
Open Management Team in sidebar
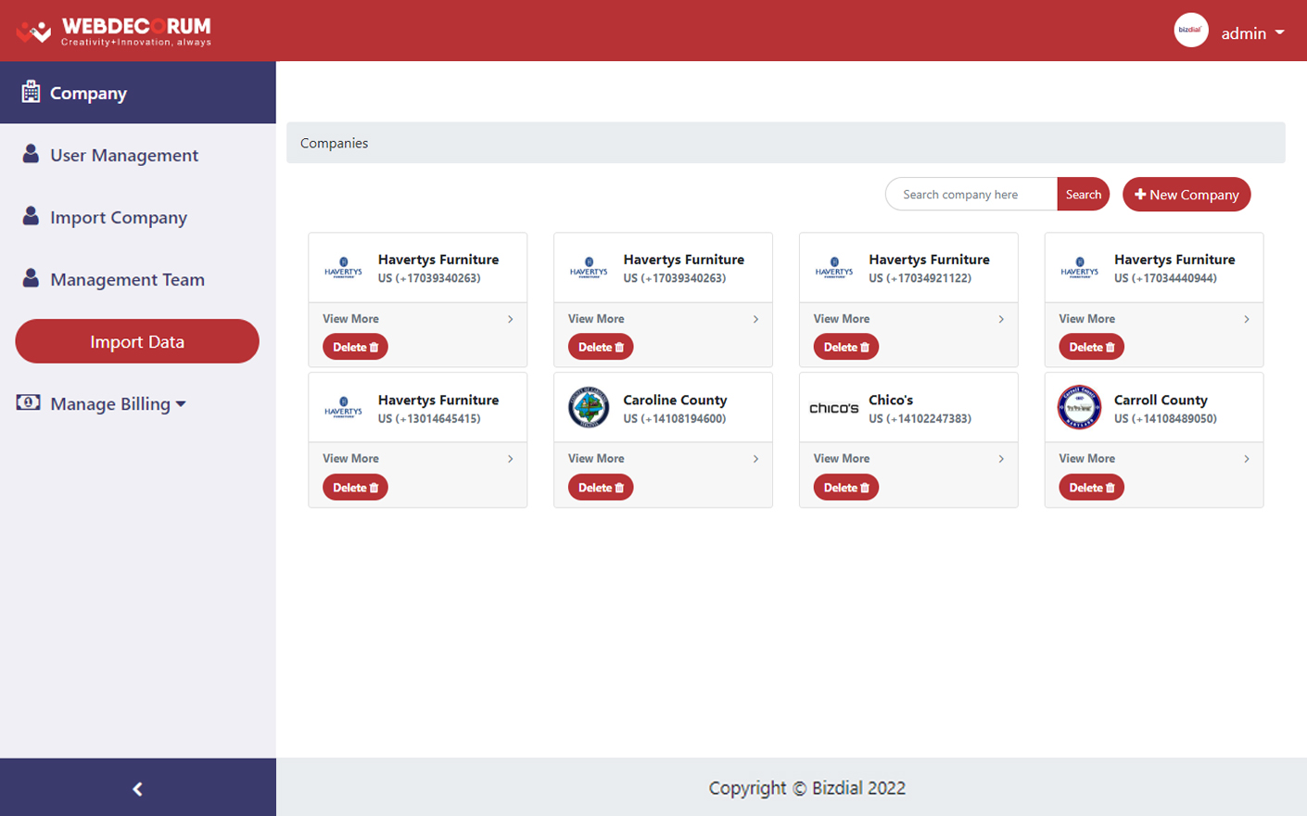tap(127, 279)
